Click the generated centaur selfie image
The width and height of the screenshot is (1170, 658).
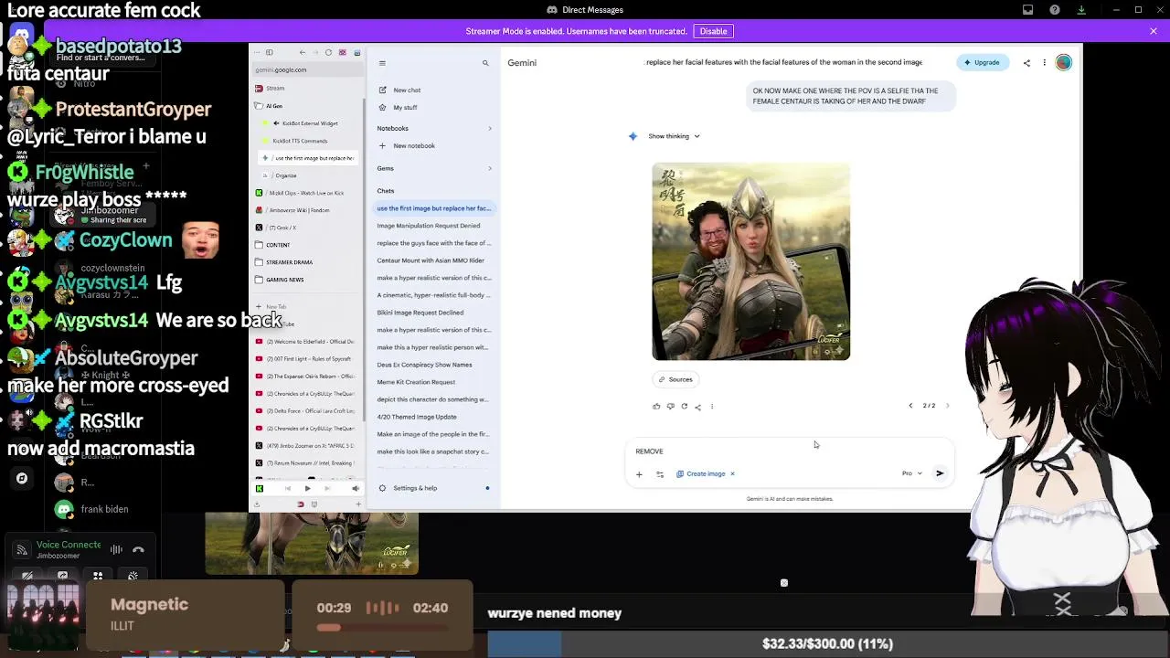751,261
